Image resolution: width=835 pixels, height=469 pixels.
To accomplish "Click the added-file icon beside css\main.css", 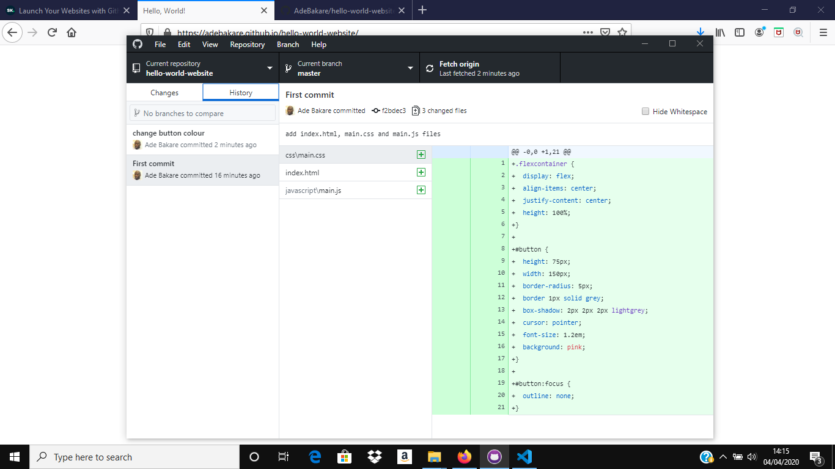I will coord(421,155).
